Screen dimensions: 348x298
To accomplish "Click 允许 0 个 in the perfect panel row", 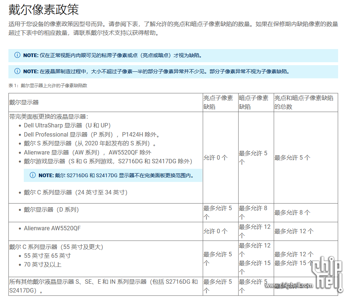I will click(216, 158).
